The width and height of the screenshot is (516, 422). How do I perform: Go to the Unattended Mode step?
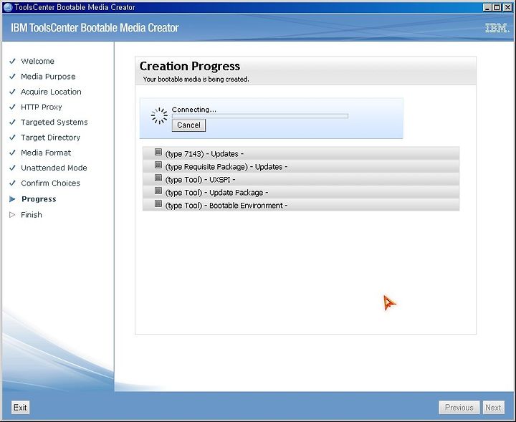[x=54, y=168]
